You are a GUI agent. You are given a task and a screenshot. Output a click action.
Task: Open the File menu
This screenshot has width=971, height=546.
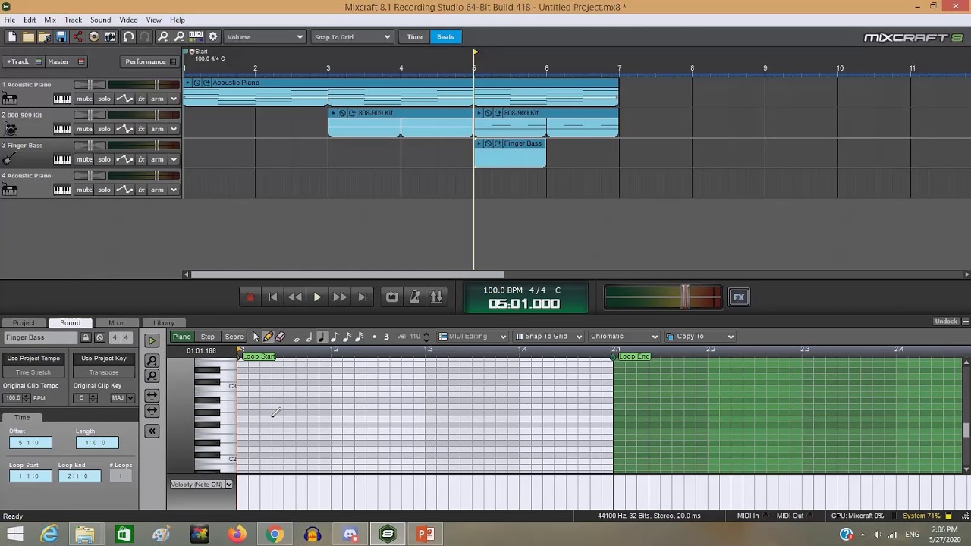pos(10,20)
